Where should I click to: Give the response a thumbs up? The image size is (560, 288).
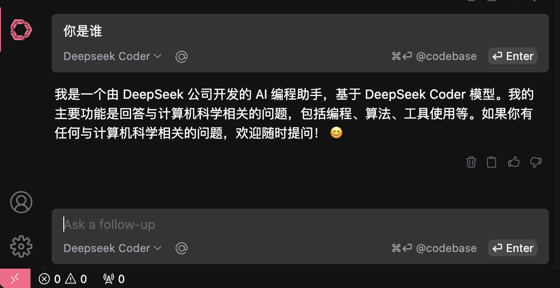pyautogui.click(x=514, y=162)
